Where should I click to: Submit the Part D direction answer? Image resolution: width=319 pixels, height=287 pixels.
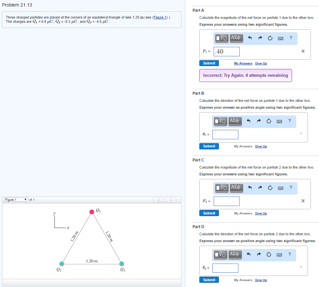(209, 280)
